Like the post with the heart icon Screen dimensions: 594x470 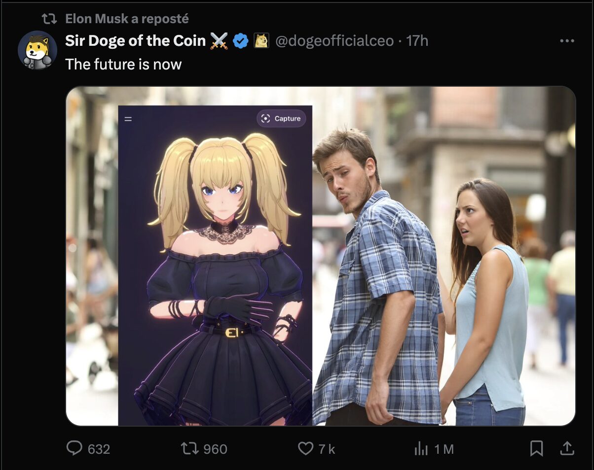click(x=306, y=448)
